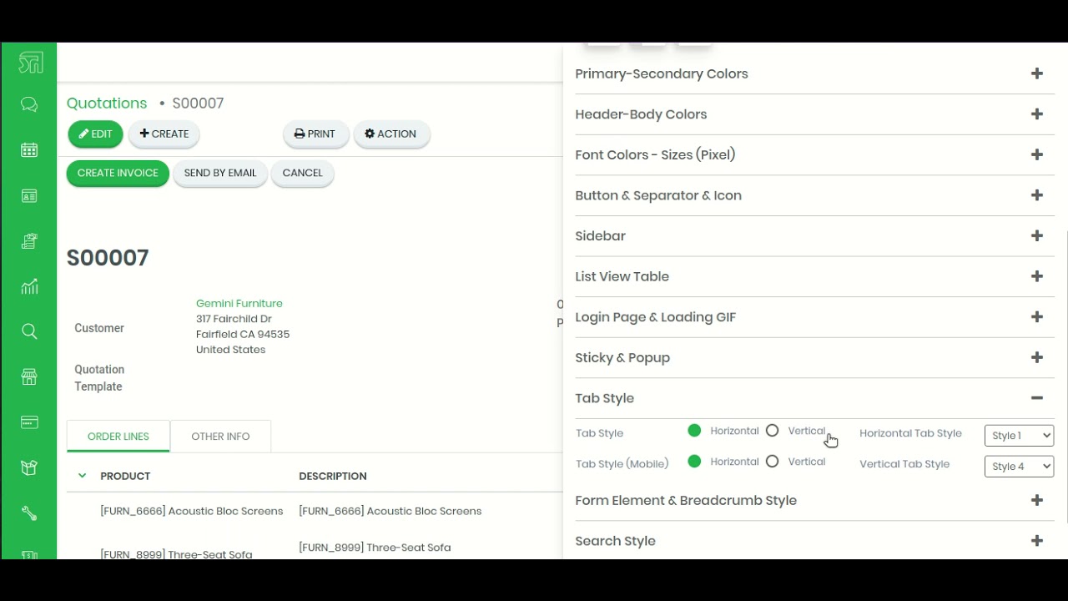
Task: Expand the Sidebar settings section
Action: 814,235
